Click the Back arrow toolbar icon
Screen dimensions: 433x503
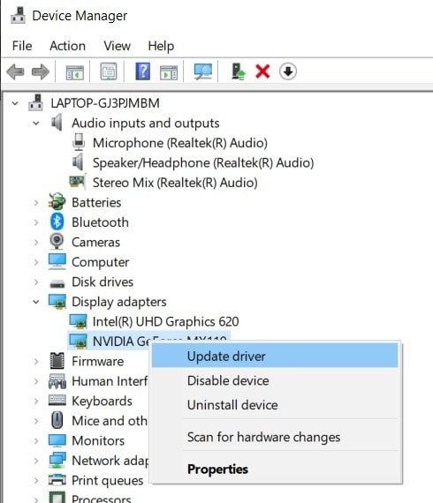[x=15, y=71]
